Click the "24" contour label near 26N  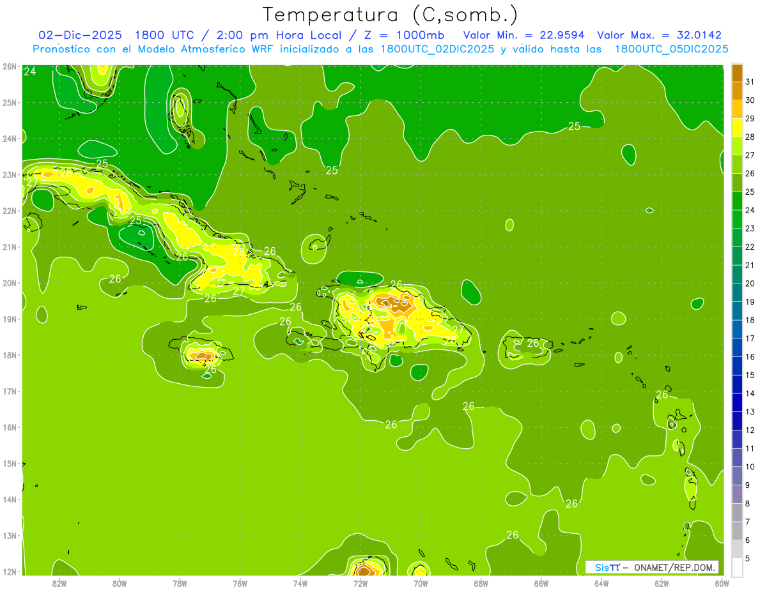click(x=30, y=72)
